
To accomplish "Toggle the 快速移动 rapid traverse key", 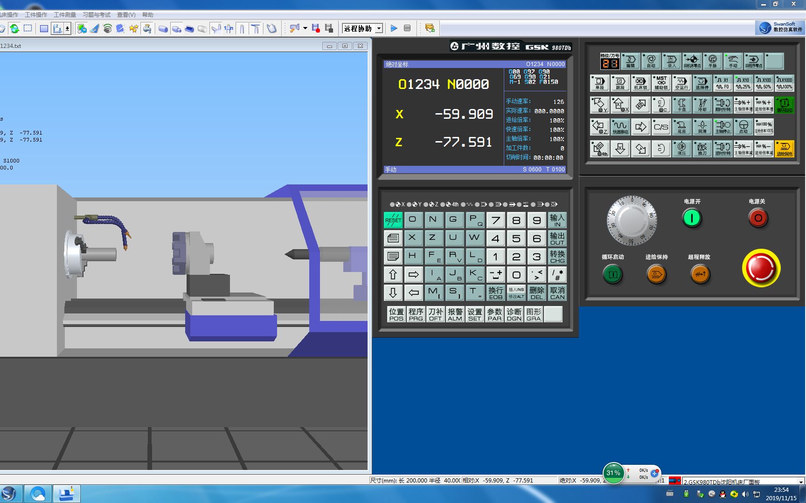I will click(x=620, y=127).
